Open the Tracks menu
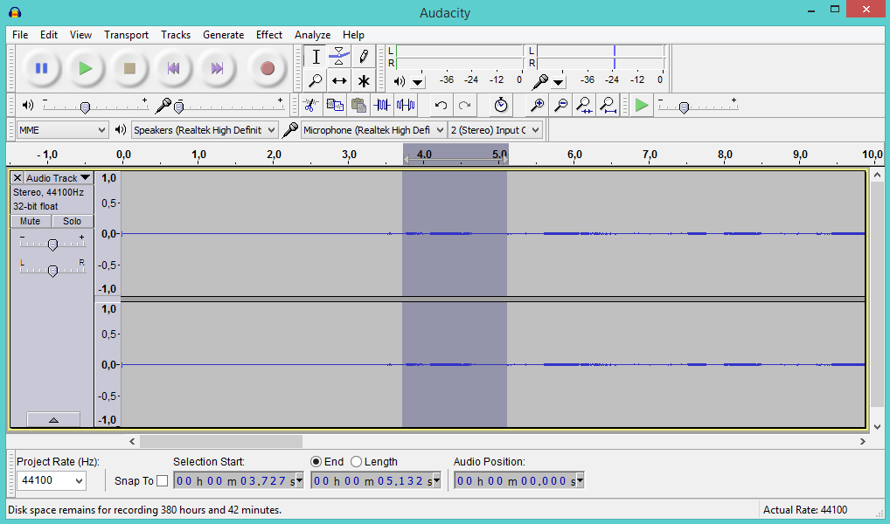 point(176,35)
